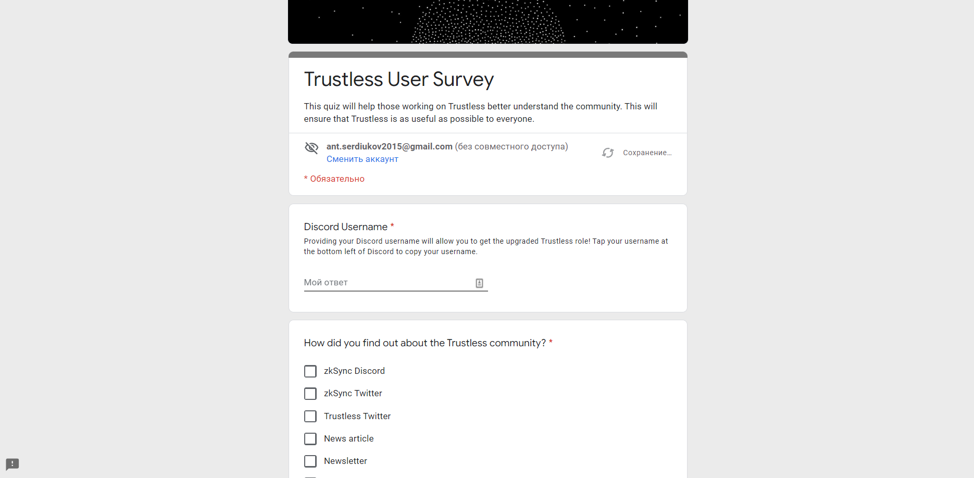Click the ant.serdiukov2015@gmail.com account text
The width and height of the screenshot is (974, 478).
390,147
